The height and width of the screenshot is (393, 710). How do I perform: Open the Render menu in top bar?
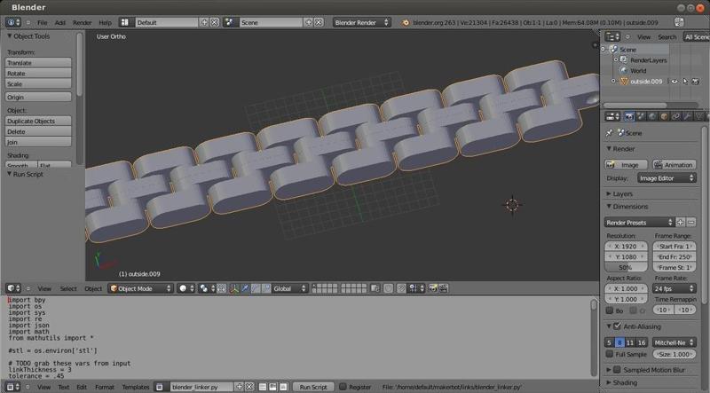coord(82,21)
